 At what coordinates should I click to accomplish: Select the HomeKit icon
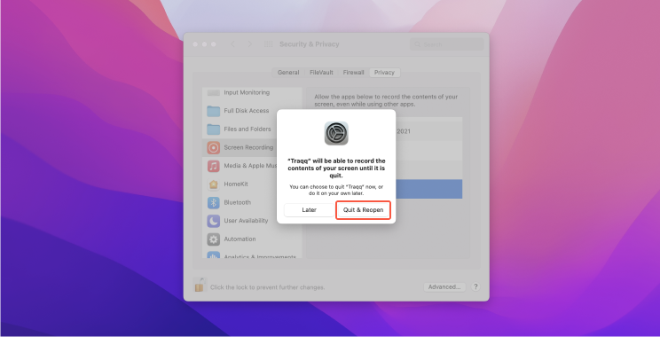(x=214, y=184)
